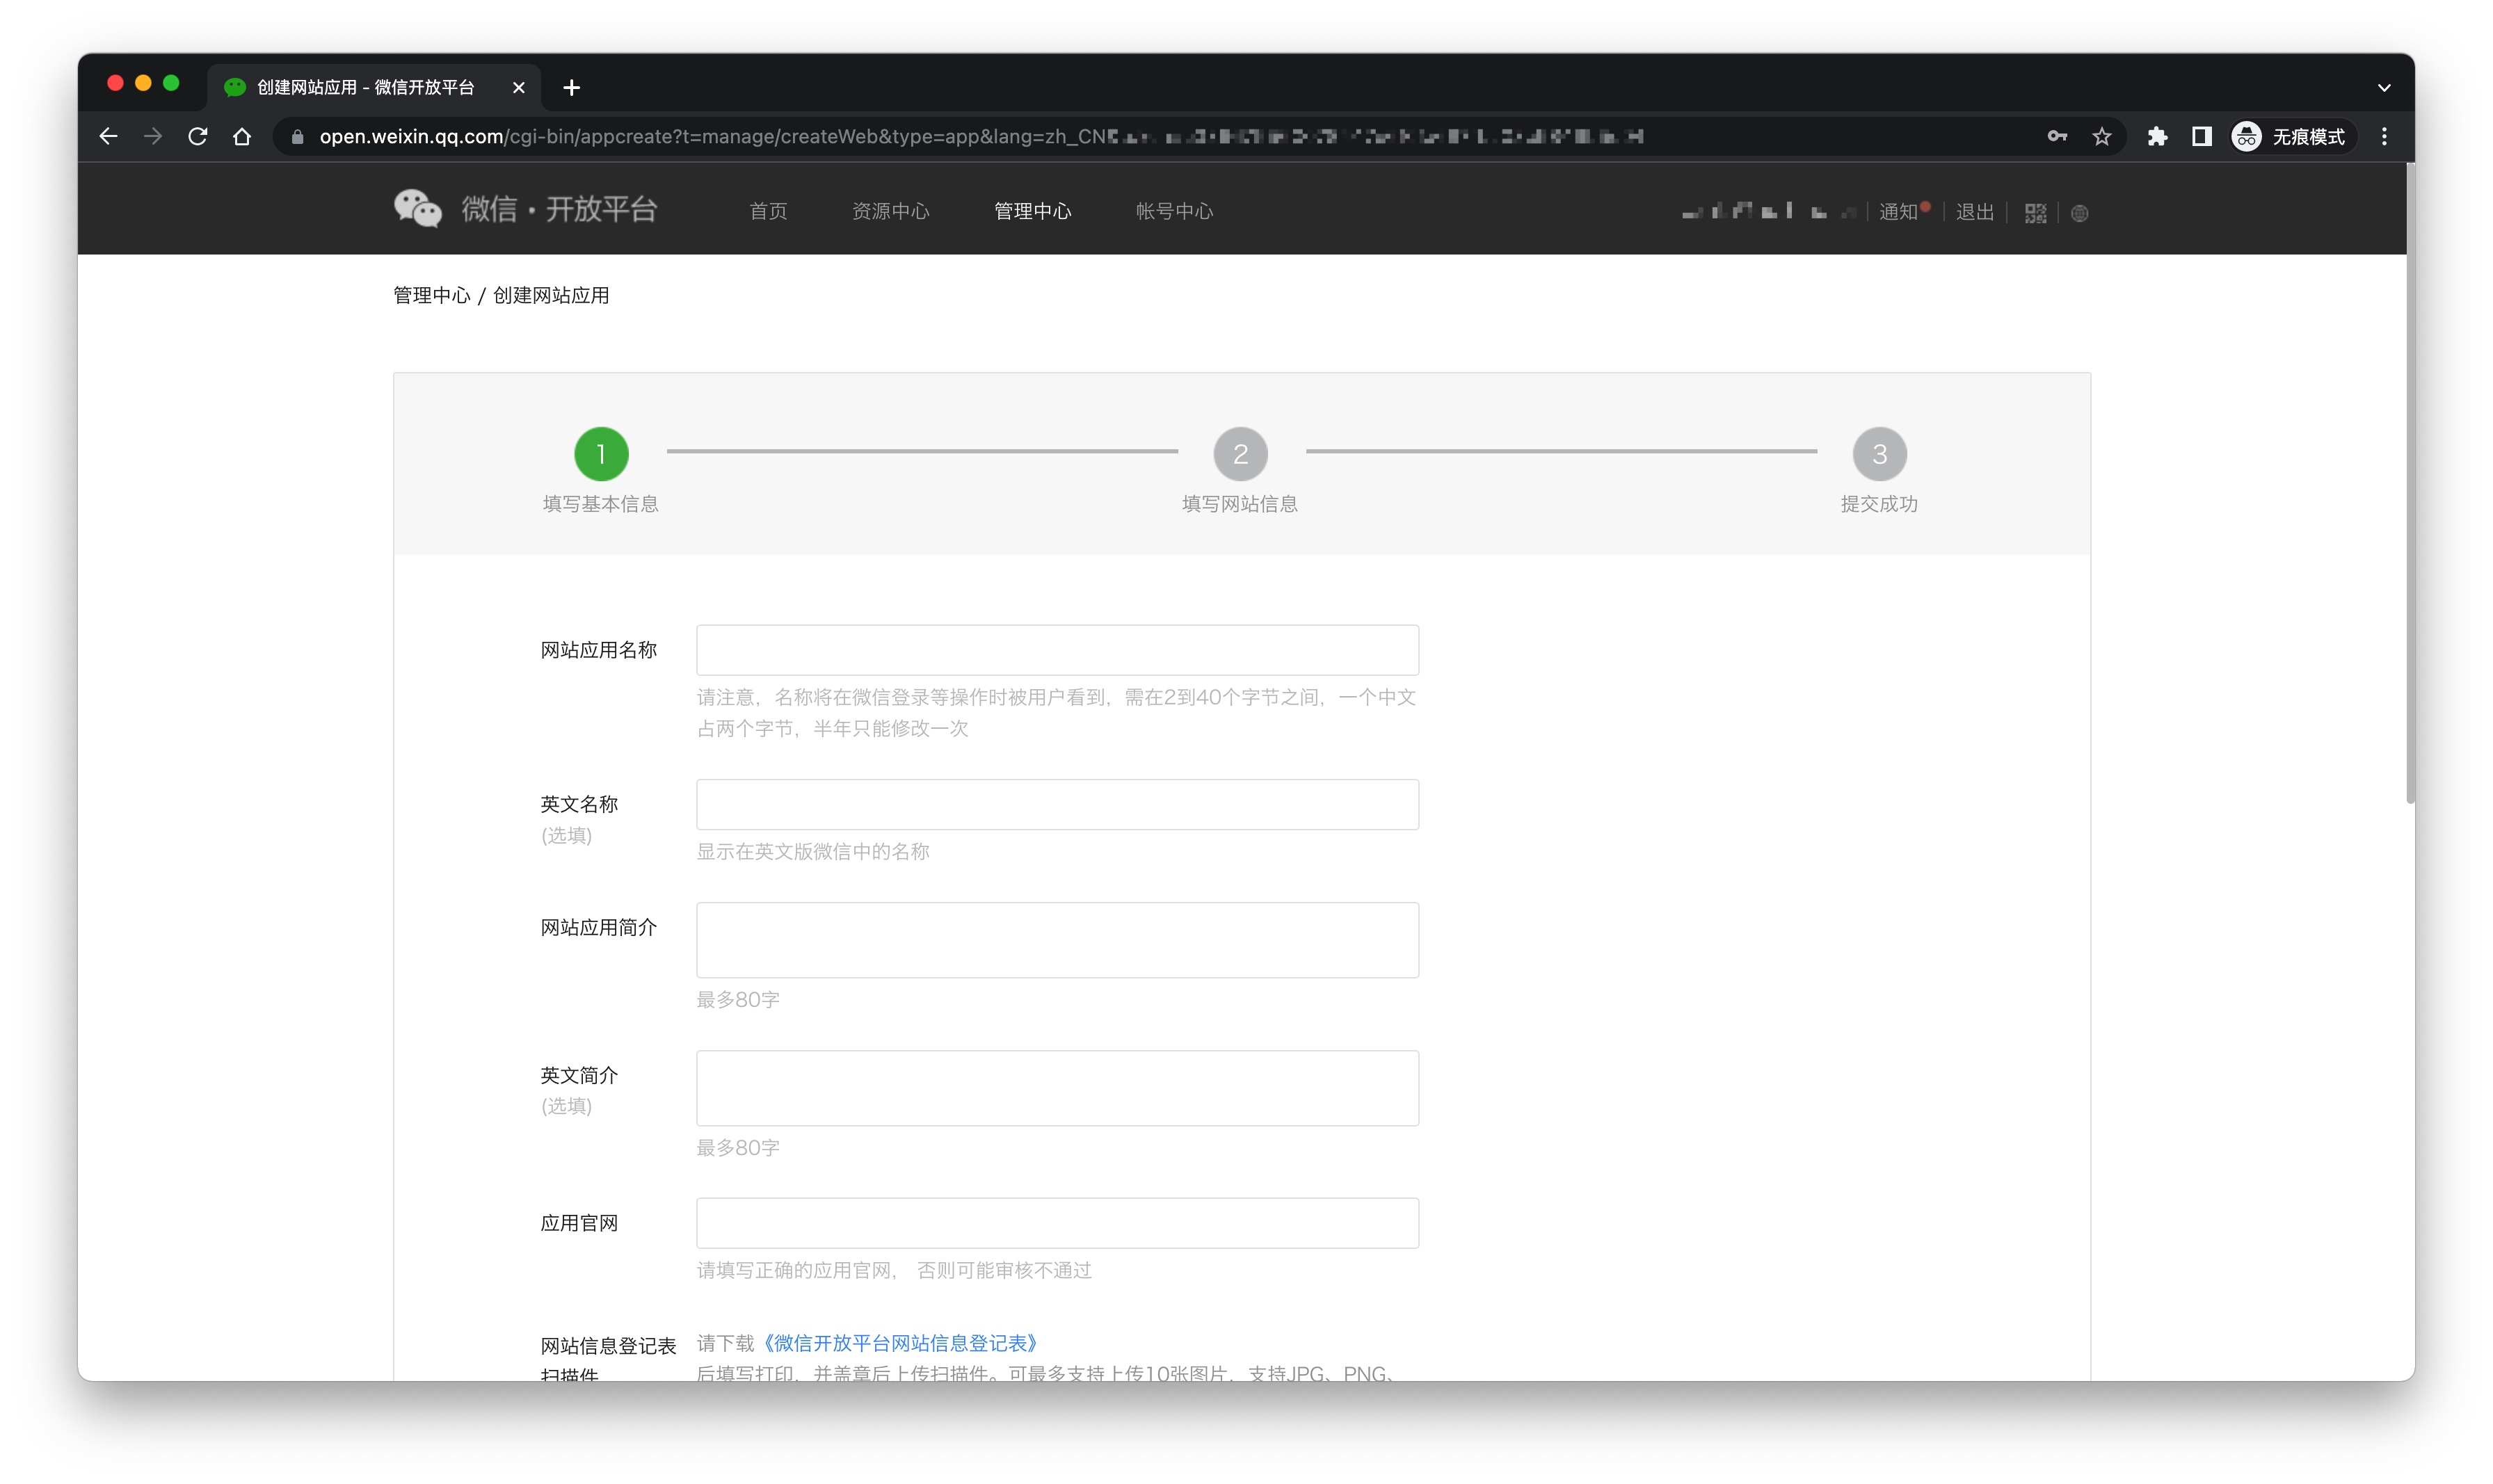Click the 网站应用名称 input field
Image resolution: width=2493 pixels, height=1484 pixels.
pos(1057,650)
